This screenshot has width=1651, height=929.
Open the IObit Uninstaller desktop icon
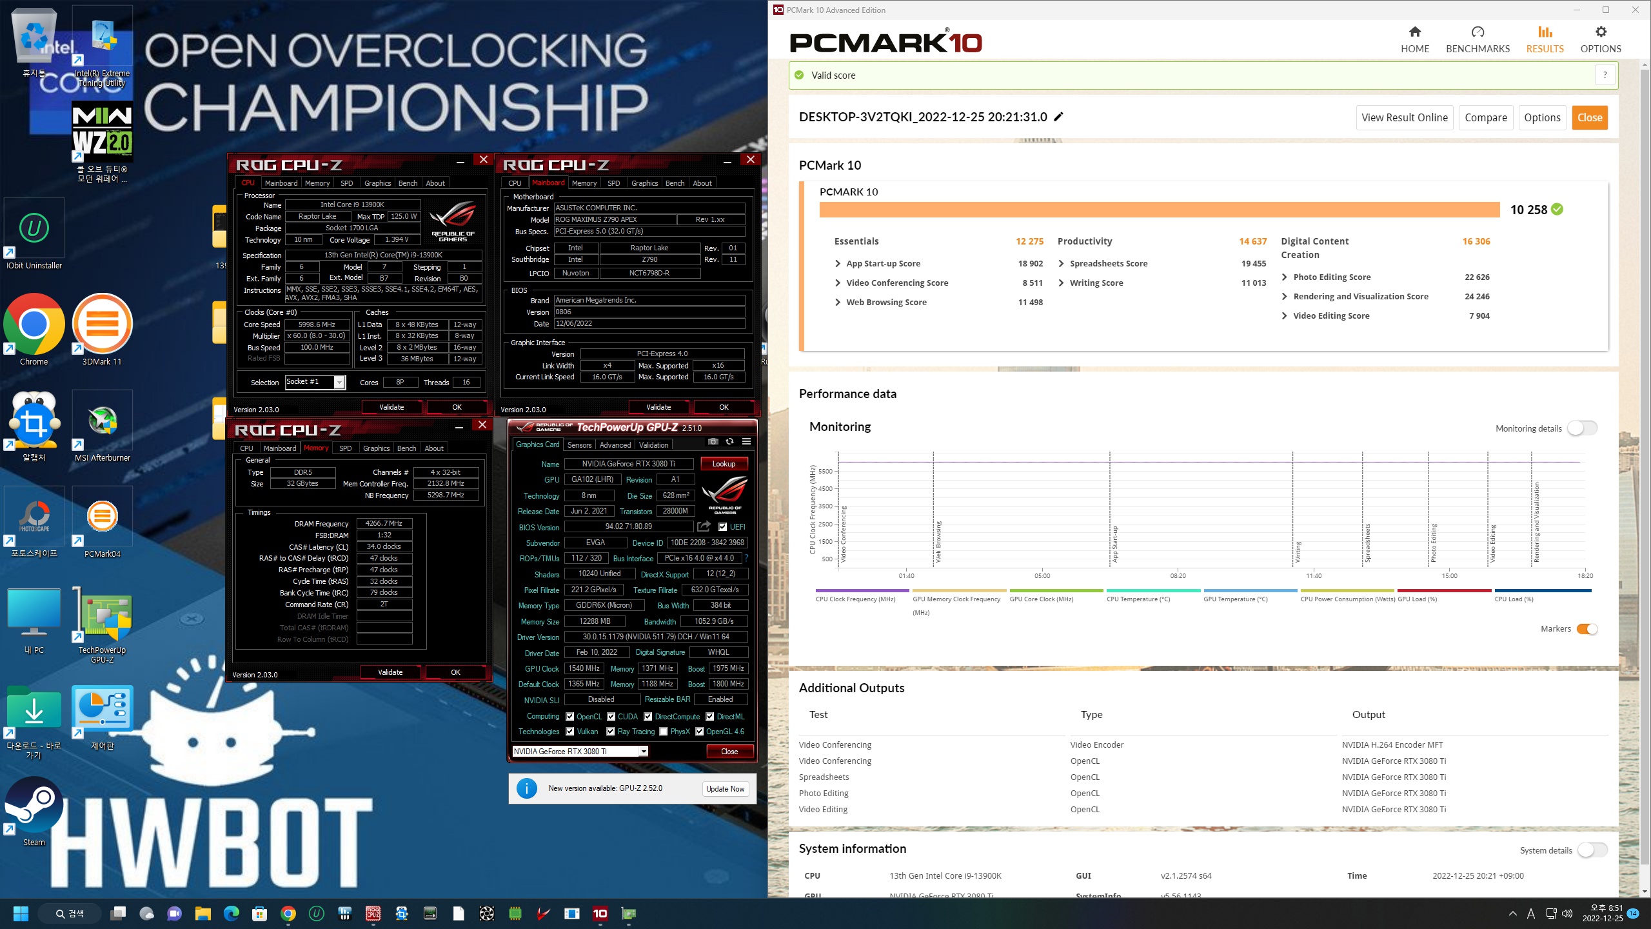click(x=34, y=234)
